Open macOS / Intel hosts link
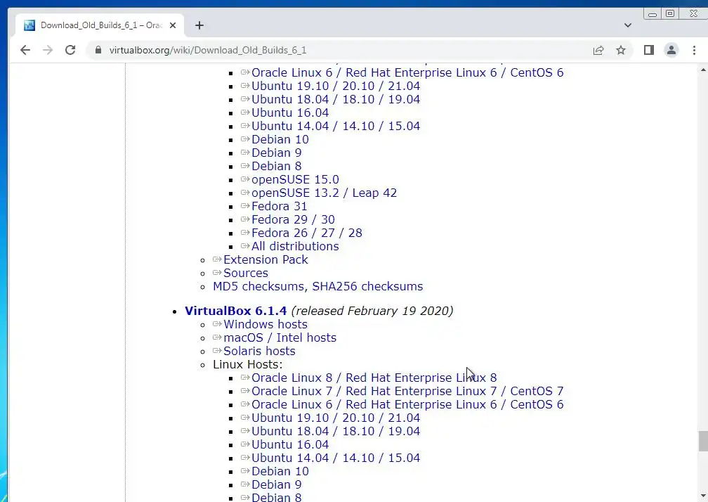This screenshot has height=502, width=708. click(x=280, y=337)
